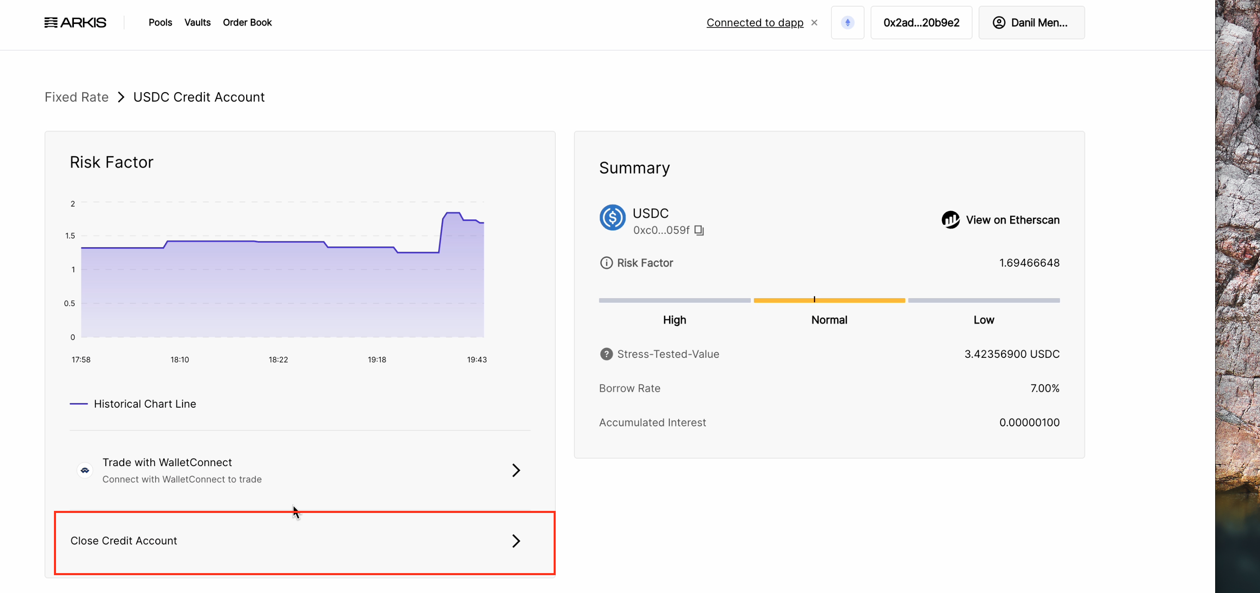Open the Order Book page
The width and height of the screenshot is (1260, 593).
(247, 22)
